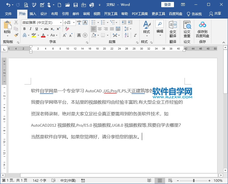Apply subscript formatting
This screenshot has width=228, height=184.
(52, 29)
